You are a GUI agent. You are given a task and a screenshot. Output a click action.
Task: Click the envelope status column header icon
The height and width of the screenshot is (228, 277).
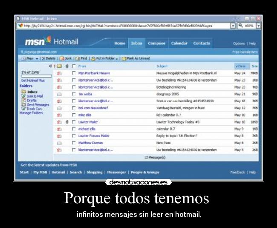tap(59, 66)
